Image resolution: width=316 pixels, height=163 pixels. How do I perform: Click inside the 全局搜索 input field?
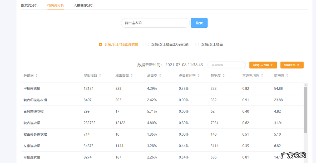coord(226,65)
